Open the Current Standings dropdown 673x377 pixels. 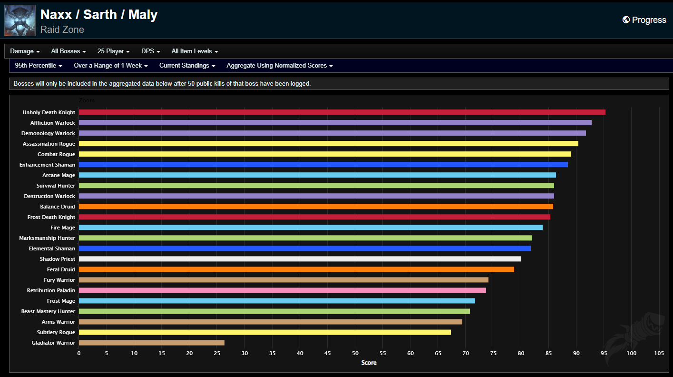187,66
